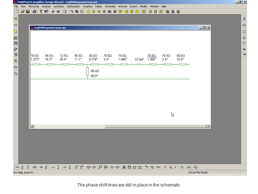
Task: Click the yellow square icon in left sidebar
Action: point(16,31)
